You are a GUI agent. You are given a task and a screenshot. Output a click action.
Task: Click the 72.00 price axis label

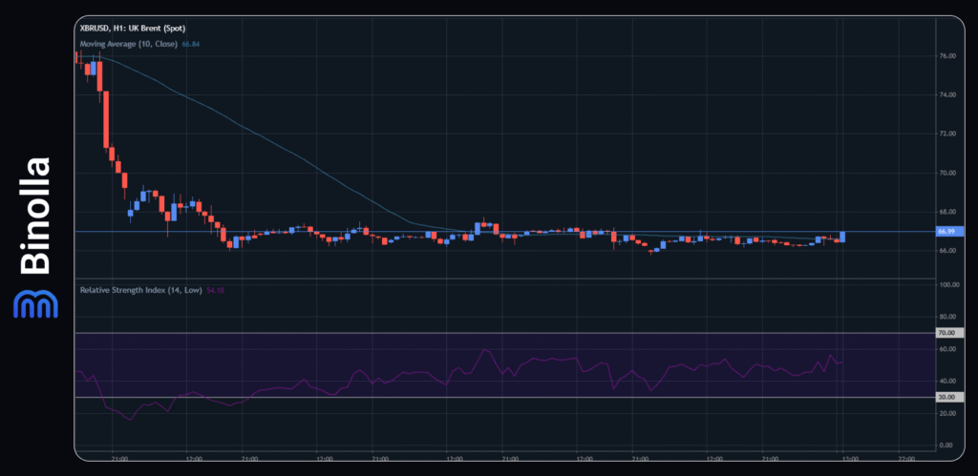point(946,134)
